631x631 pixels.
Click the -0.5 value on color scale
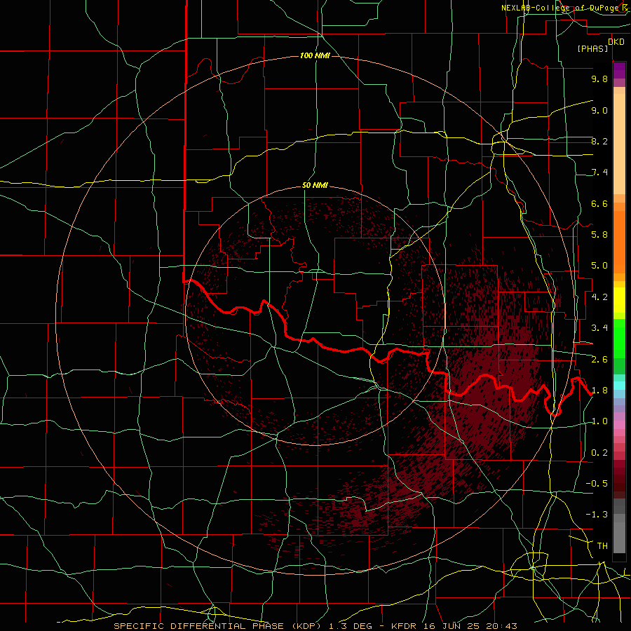[x=597, y=484]
